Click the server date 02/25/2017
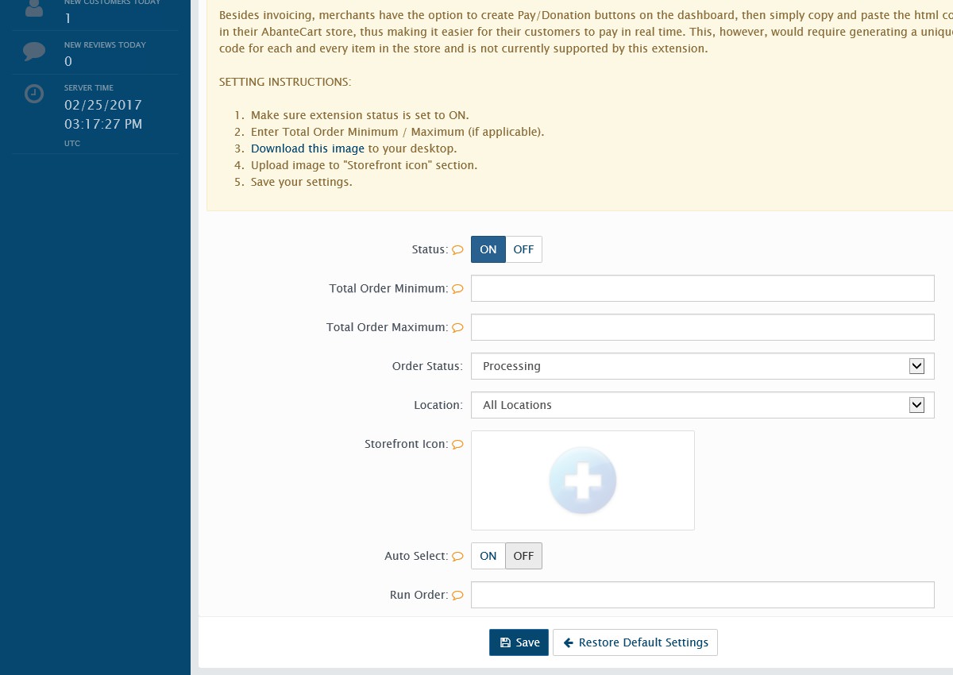The height and width of the screenshot is (675, 953). tap(103, 105)
